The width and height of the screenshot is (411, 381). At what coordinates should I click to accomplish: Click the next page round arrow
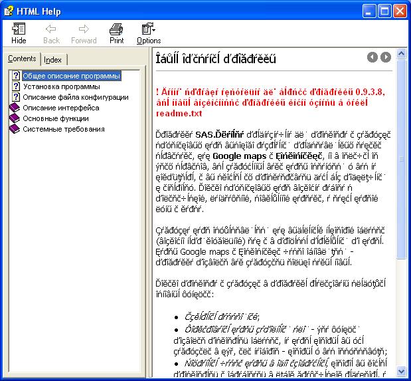pos(386,58)
